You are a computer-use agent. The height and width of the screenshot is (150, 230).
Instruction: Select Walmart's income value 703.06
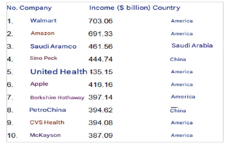click(100, 21)
